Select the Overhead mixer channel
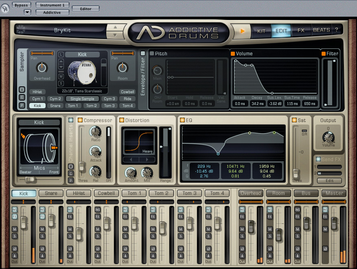This screenshot has height=269, width=357. [251, 193]
